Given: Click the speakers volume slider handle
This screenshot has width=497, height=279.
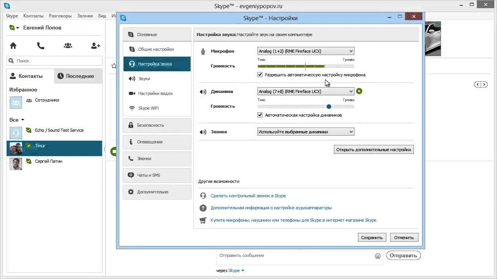Looking at the screenshot, I should click(x=329, y=107).
